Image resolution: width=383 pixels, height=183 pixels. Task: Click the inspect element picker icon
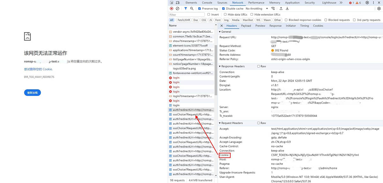(172, 3)
